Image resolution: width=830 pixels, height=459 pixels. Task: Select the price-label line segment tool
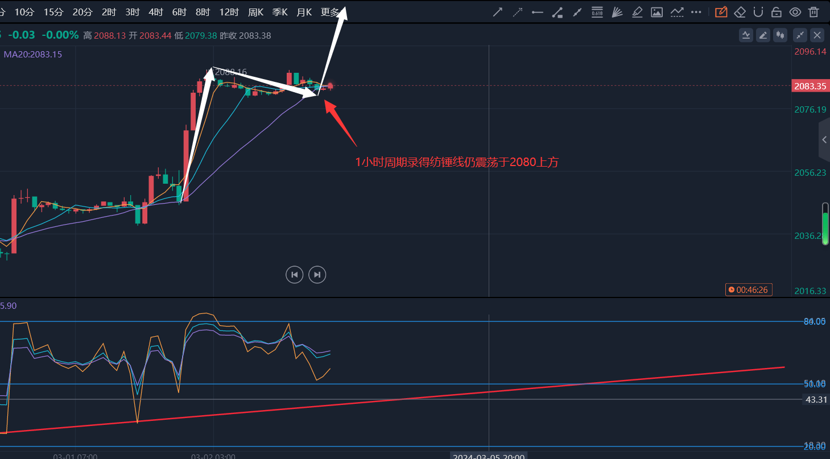pyautogui.click(x=558, y=12)
